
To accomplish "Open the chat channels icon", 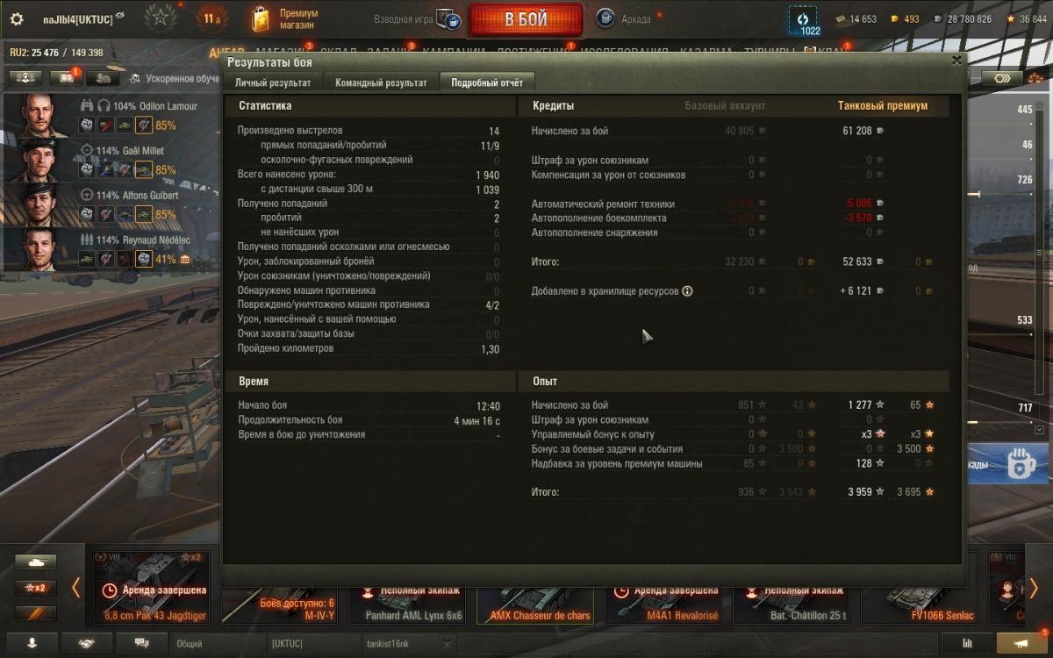I will 141,643.
